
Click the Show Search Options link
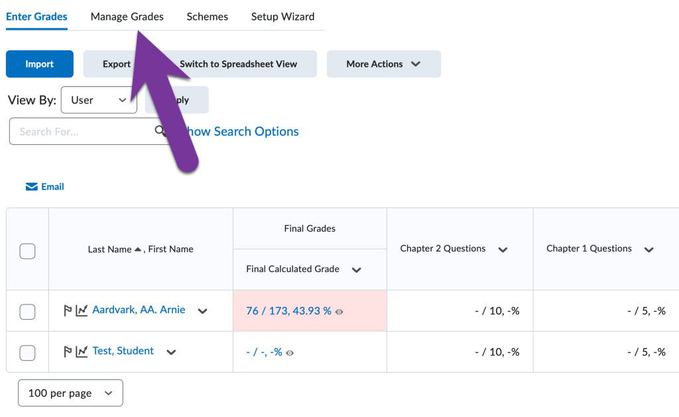coord(241,131)
